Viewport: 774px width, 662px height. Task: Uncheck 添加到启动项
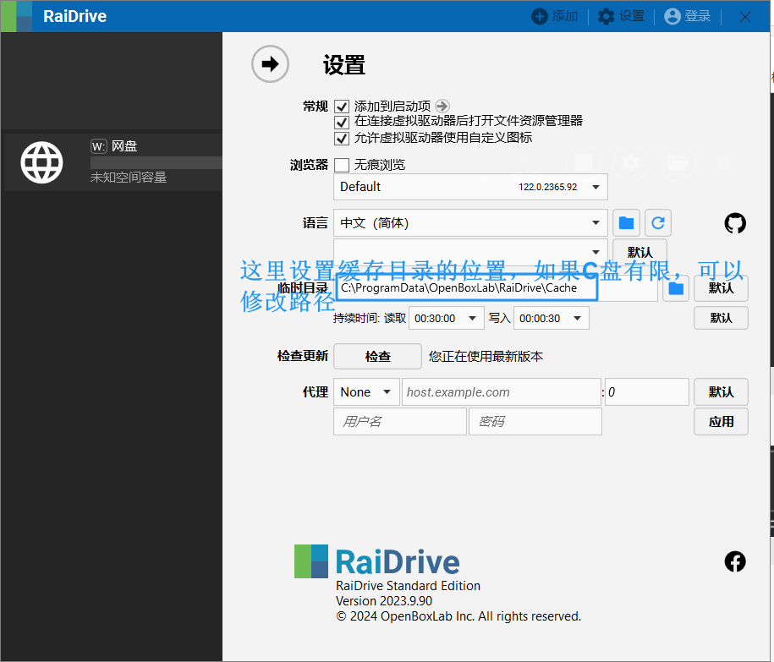coord(343,107)
